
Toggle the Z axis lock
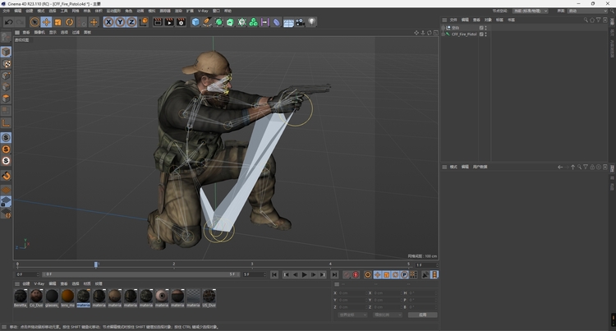click(x=131, y=22)
